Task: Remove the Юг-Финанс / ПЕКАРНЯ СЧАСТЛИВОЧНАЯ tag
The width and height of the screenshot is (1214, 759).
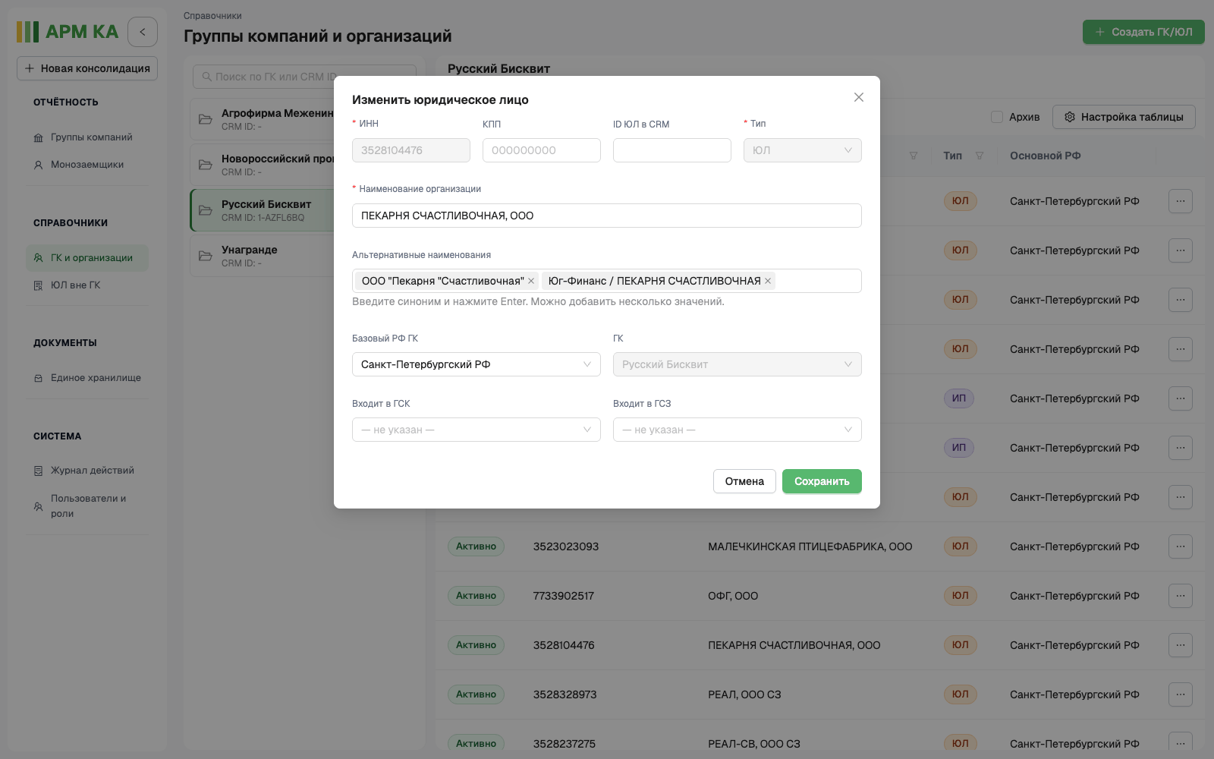Action: point(768,281)
